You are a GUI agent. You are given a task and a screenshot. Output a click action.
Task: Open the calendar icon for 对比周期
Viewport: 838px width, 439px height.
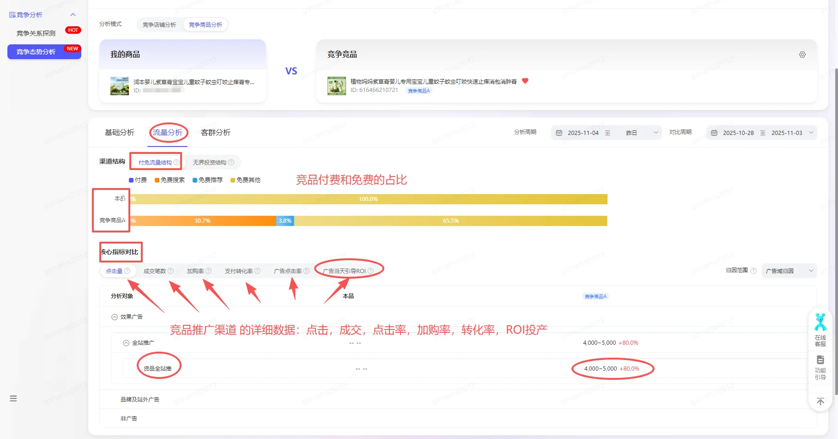[x=714, y=133]
